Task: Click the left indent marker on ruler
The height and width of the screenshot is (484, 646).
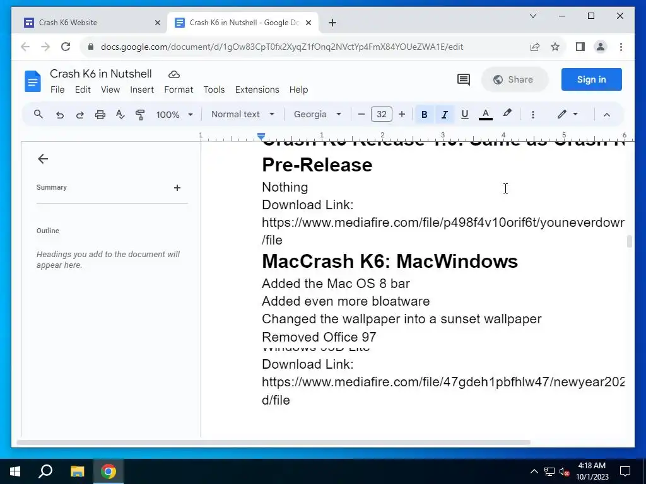Action: pos(261,136)
